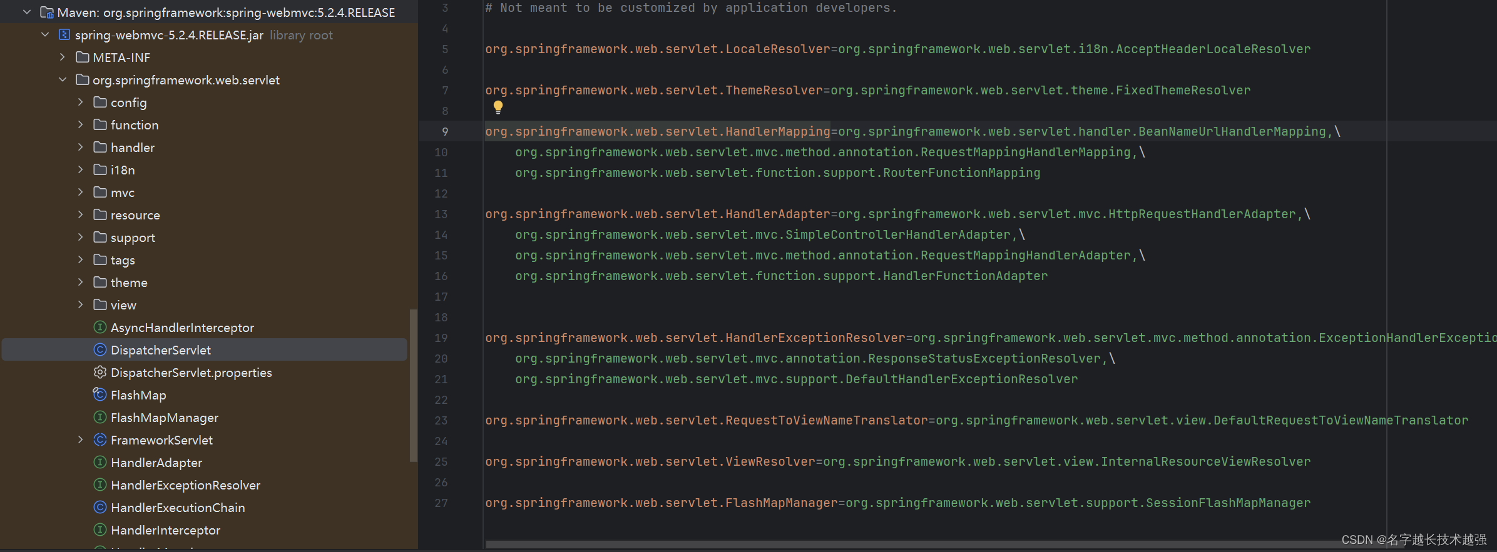Viewport: 1497px width, 552px height.
Task: Click line number 9 in the gutter
Action: pyautogui.click(x=445, y=132)
